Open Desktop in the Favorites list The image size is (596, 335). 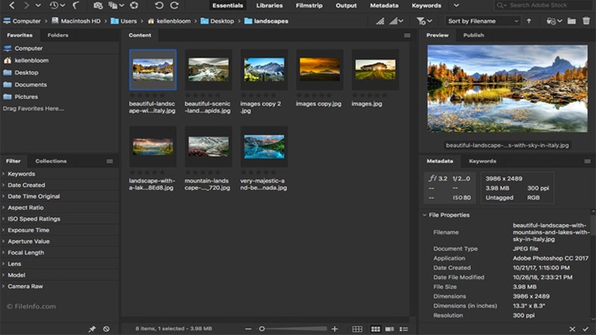click(27, 73)
